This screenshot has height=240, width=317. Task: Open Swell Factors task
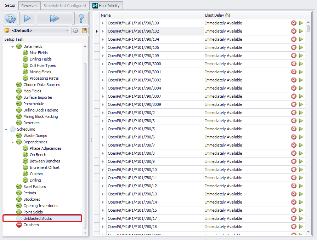[35, 187]
